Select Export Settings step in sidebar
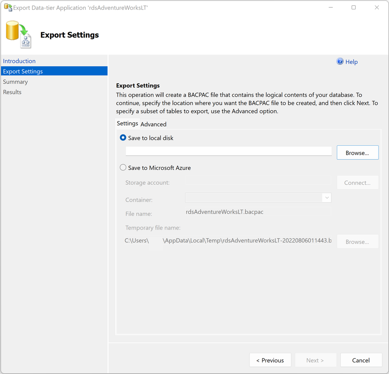The height and width of the screenshot is (374, 389). (54, 71)
